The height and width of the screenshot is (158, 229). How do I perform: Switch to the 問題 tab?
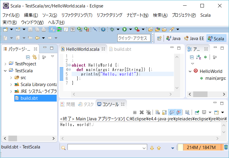pyautogui.click(x=68, y=104)
